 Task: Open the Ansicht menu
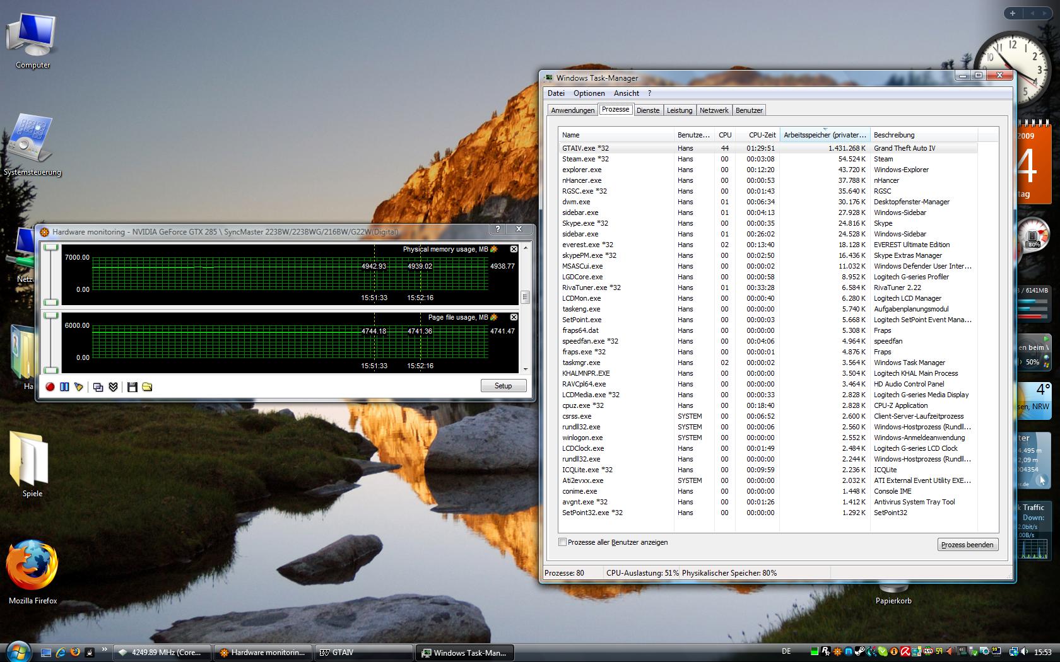627,93
